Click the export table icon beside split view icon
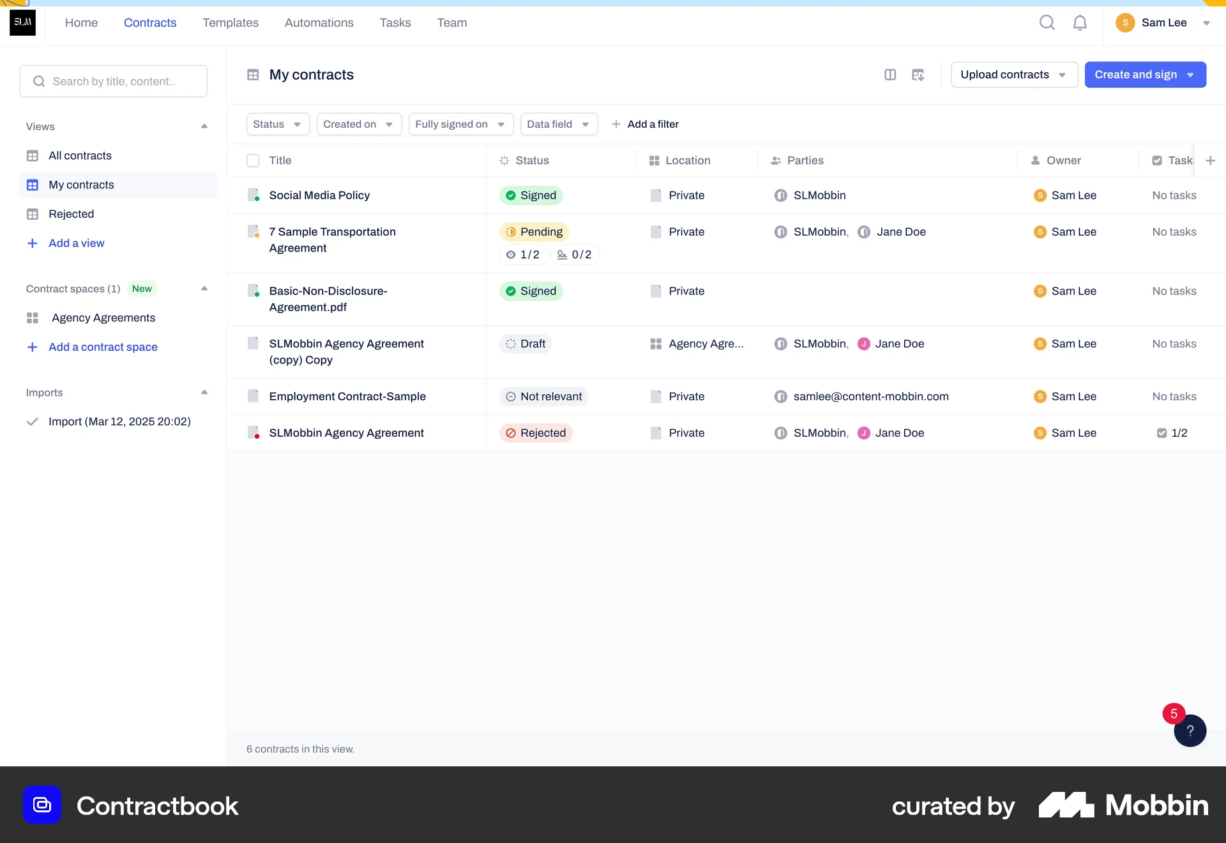Screen dimensions: 1226x843 point(918,75)
